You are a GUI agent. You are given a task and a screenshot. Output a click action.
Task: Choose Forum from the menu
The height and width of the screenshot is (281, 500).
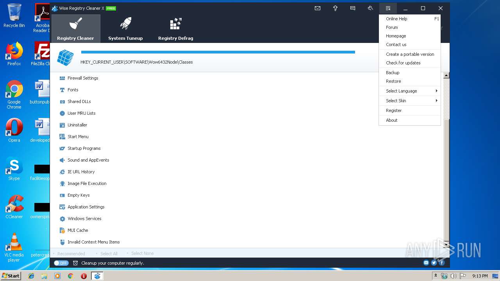tap(410, 27)
